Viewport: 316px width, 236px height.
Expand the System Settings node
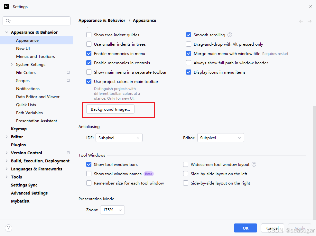pos(12,64)
